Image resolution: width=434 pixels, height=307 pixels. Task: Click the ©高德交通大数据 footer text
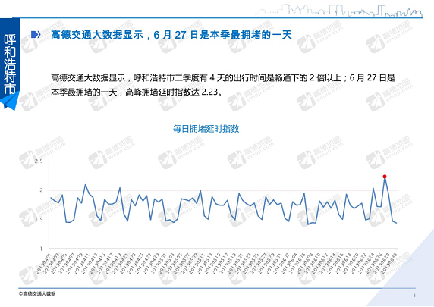coord(37,293)
